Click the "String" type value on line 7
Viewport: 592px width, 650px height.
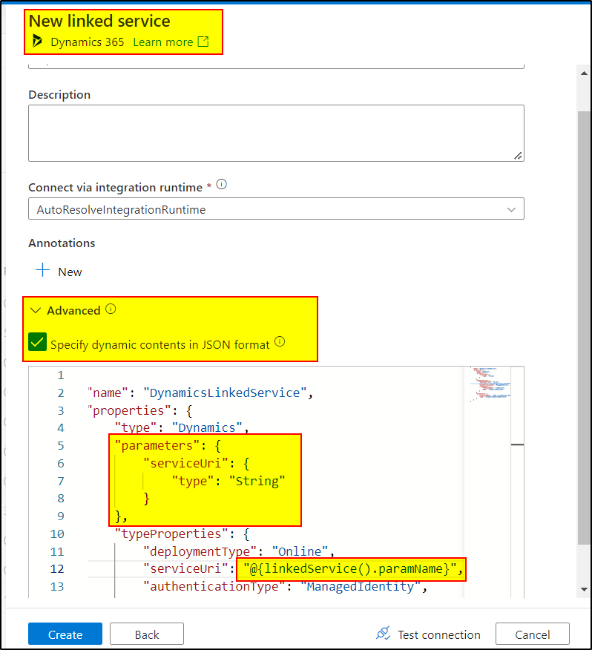tap(257, 482)
